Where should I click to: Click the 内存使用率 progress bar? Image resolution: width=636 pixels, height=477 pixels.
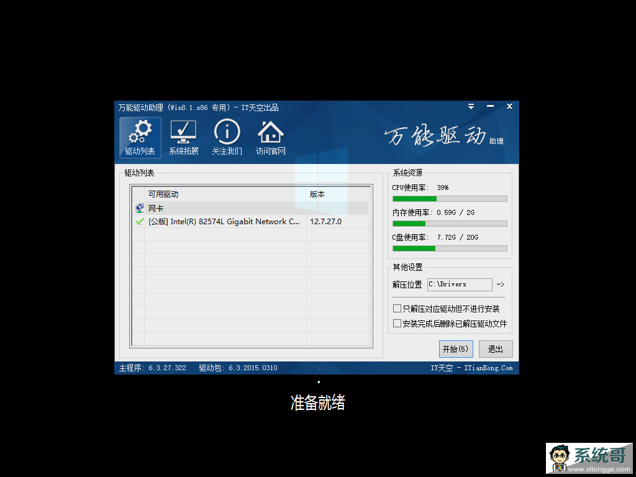450,224
